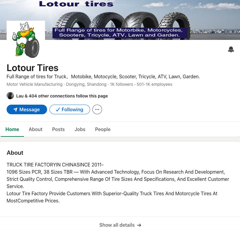
Task: Select the Home tab
Action: (12, 129)
